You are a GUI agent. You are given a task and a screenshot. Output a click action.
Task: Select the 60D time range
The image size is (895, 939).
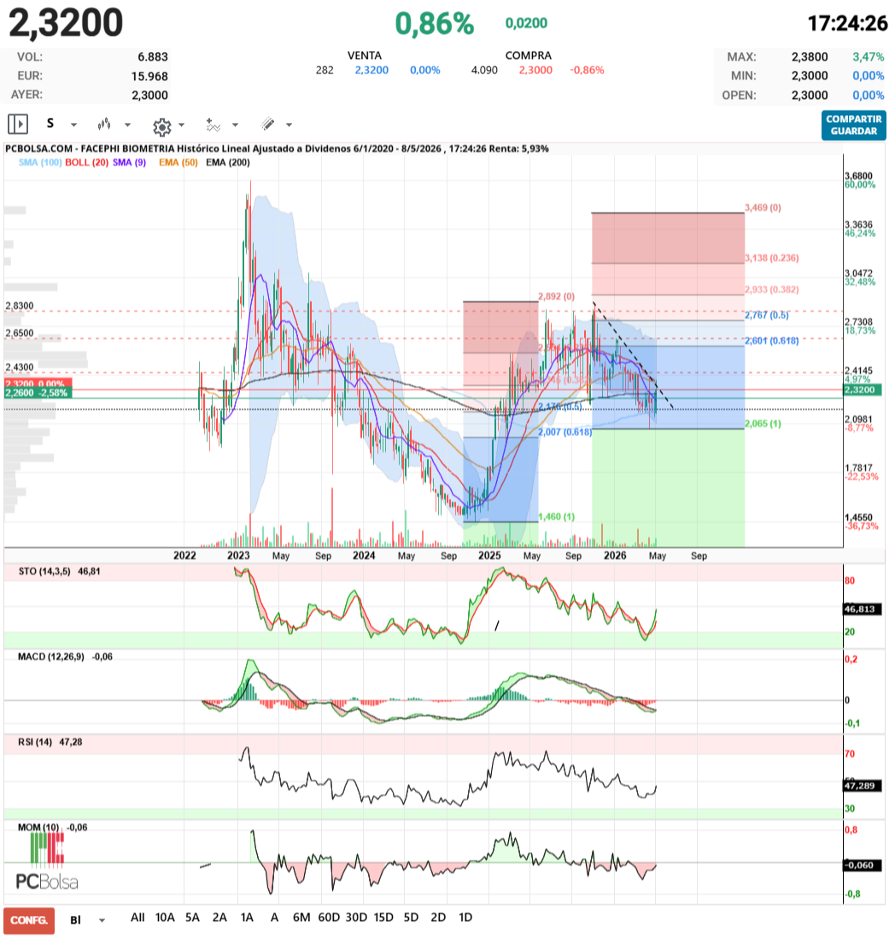click(329, 918)
